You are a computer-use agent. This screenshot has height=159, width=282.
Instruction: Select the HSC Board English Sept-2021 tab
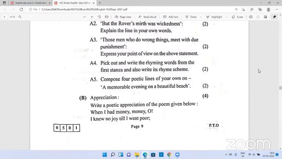click(x=74, y=3)
